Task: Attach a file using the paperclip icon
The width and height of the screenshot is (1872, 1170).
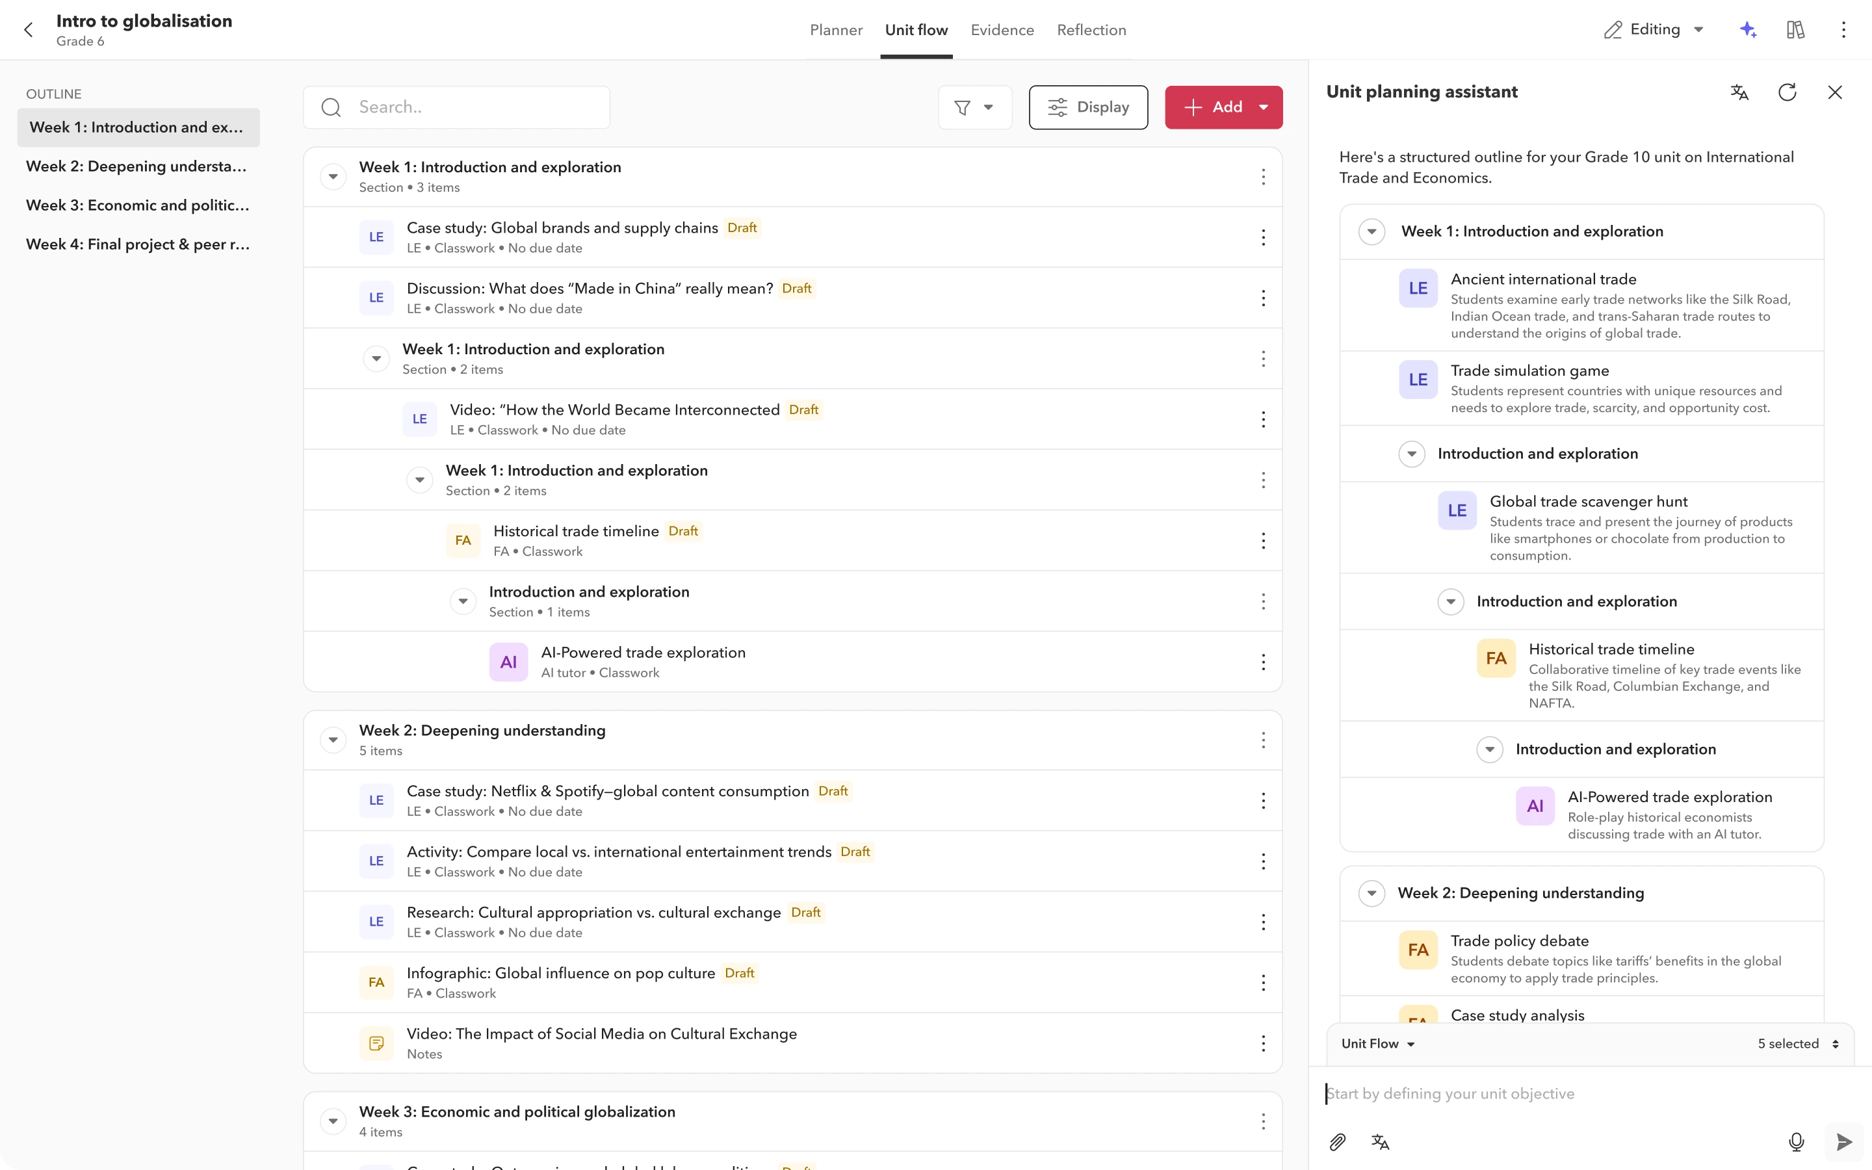Action: [x=1338, y=1141]
